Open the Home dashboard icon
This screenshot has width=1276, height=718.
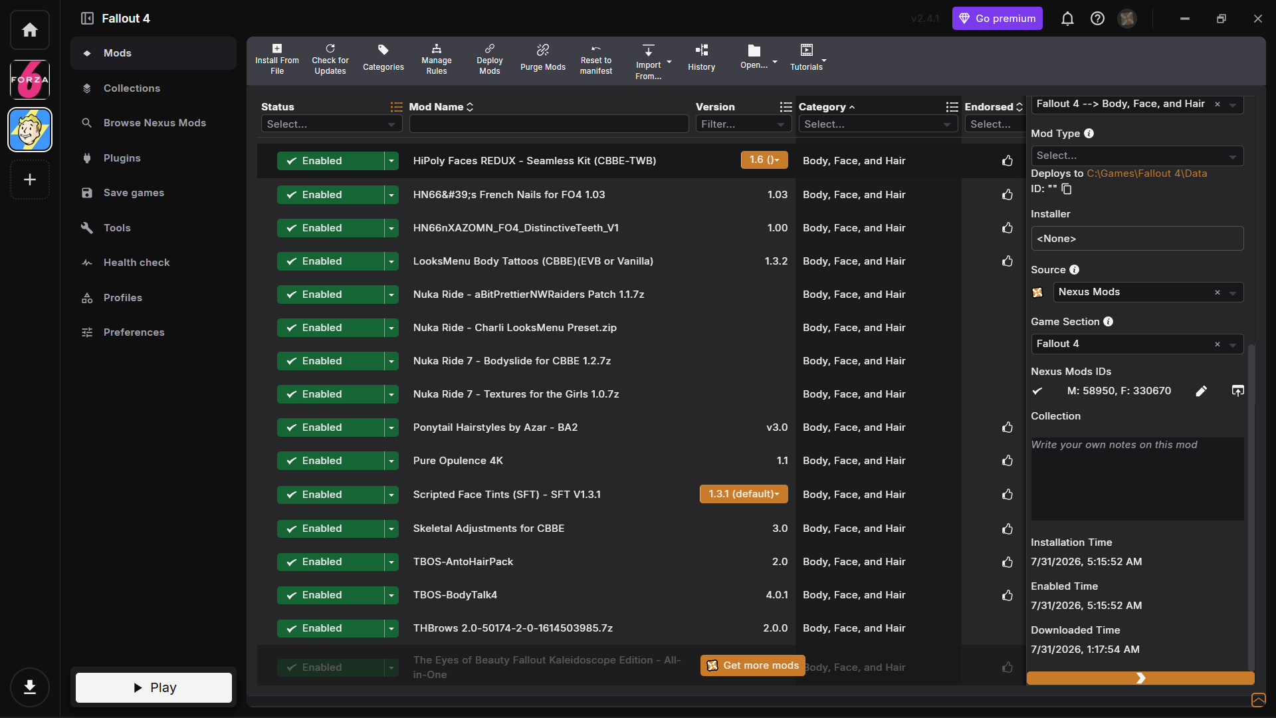click(x=30, y=30)
